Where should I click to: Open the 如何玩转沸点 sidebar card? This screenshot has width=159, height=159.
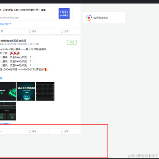[x=104, y=18]
